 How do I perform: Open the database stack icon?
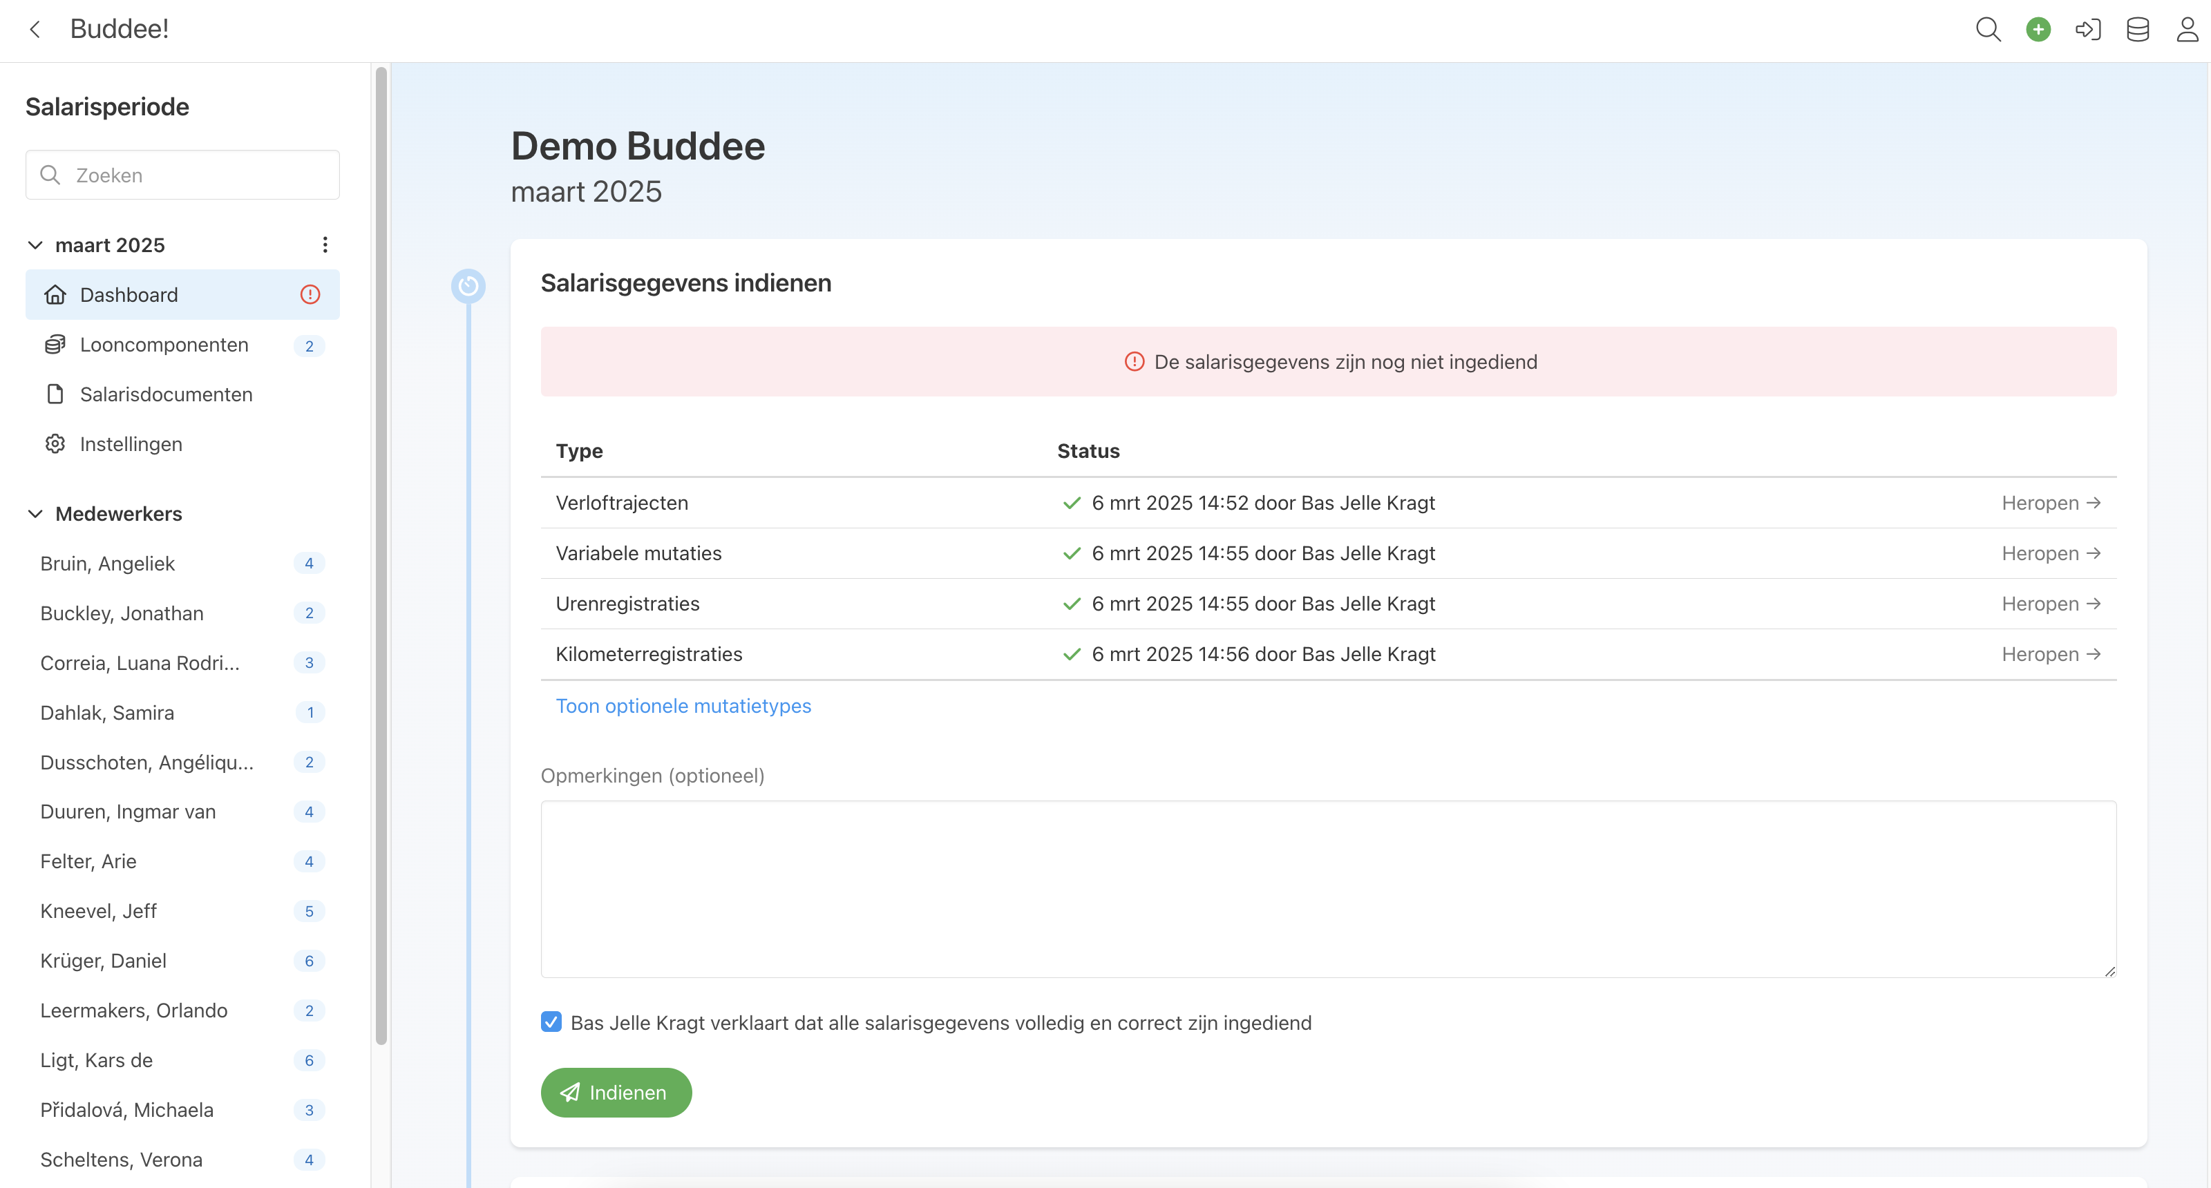click(2137, 29)
